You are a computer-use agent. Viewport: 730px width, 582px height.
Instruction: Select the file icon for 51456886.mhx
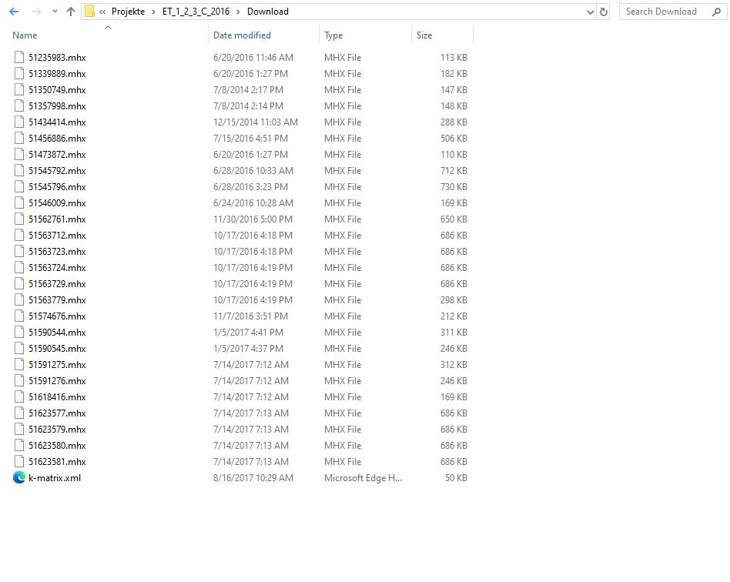point(19,139)
